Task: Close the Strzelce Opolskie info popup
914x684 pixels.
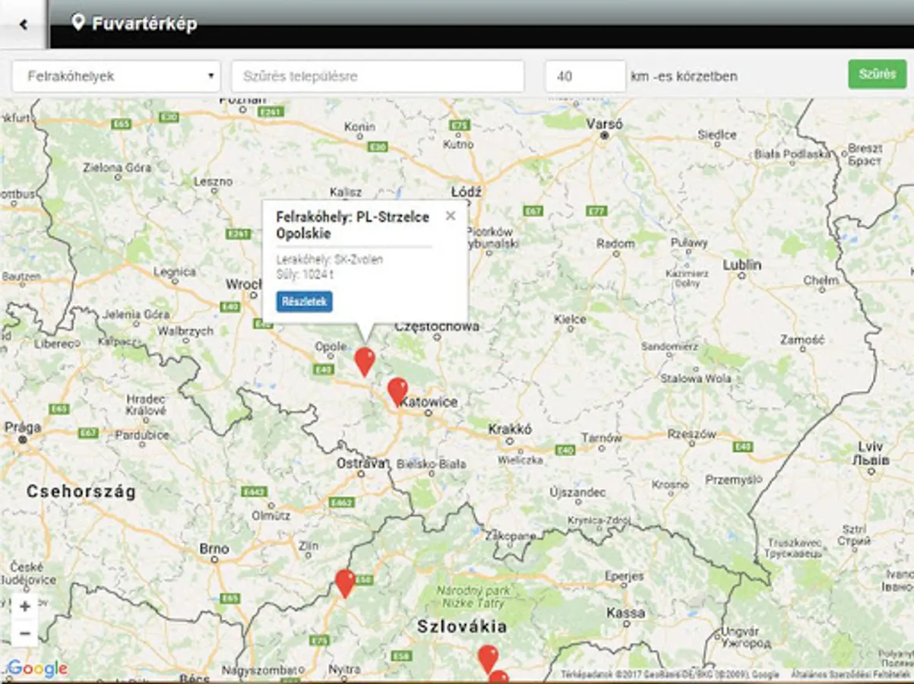Action: pos(451,216)
